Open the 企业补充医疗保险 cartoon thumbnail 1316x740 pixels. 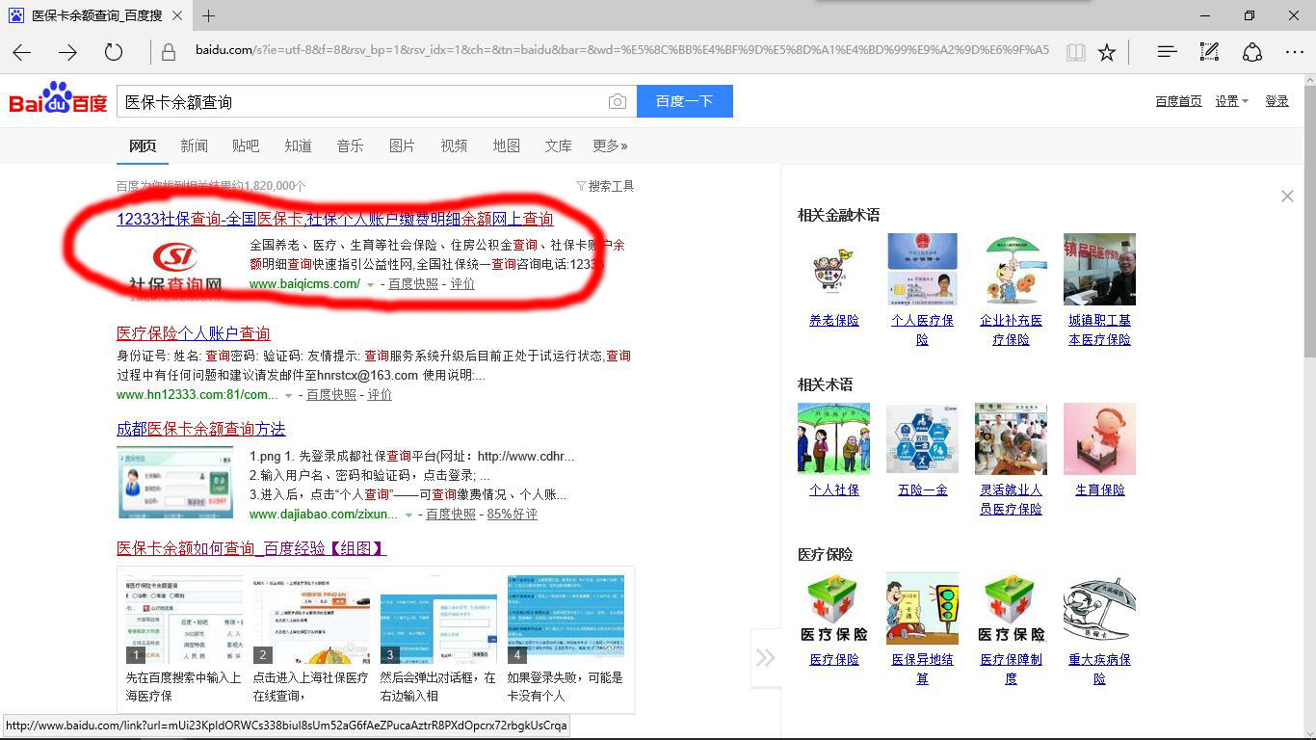pyautogui.click(x=1011, y=269)
